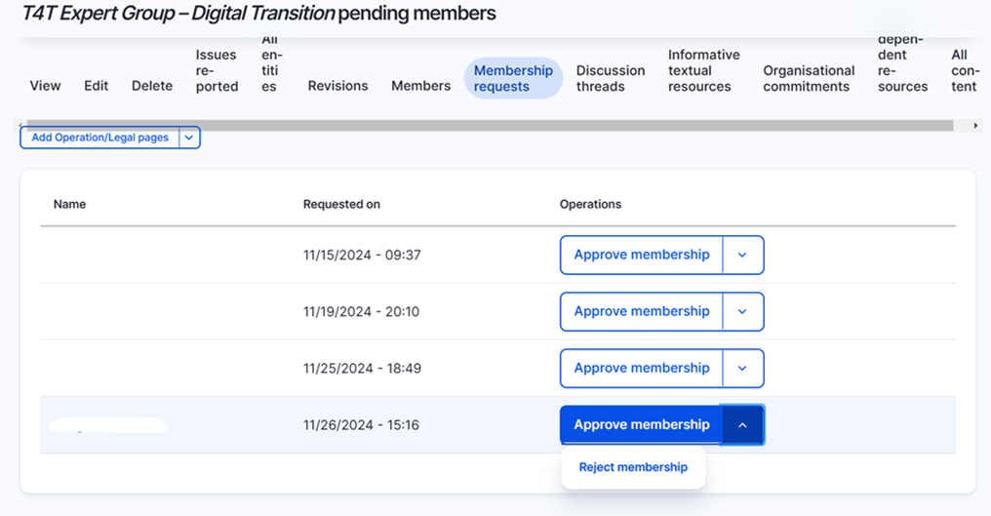Approve membership requested on 11/19/2024

coord(641,312)
